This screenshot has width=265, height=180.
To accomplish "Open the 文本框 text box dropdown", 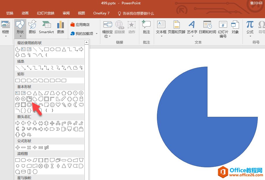I will 161,36.
